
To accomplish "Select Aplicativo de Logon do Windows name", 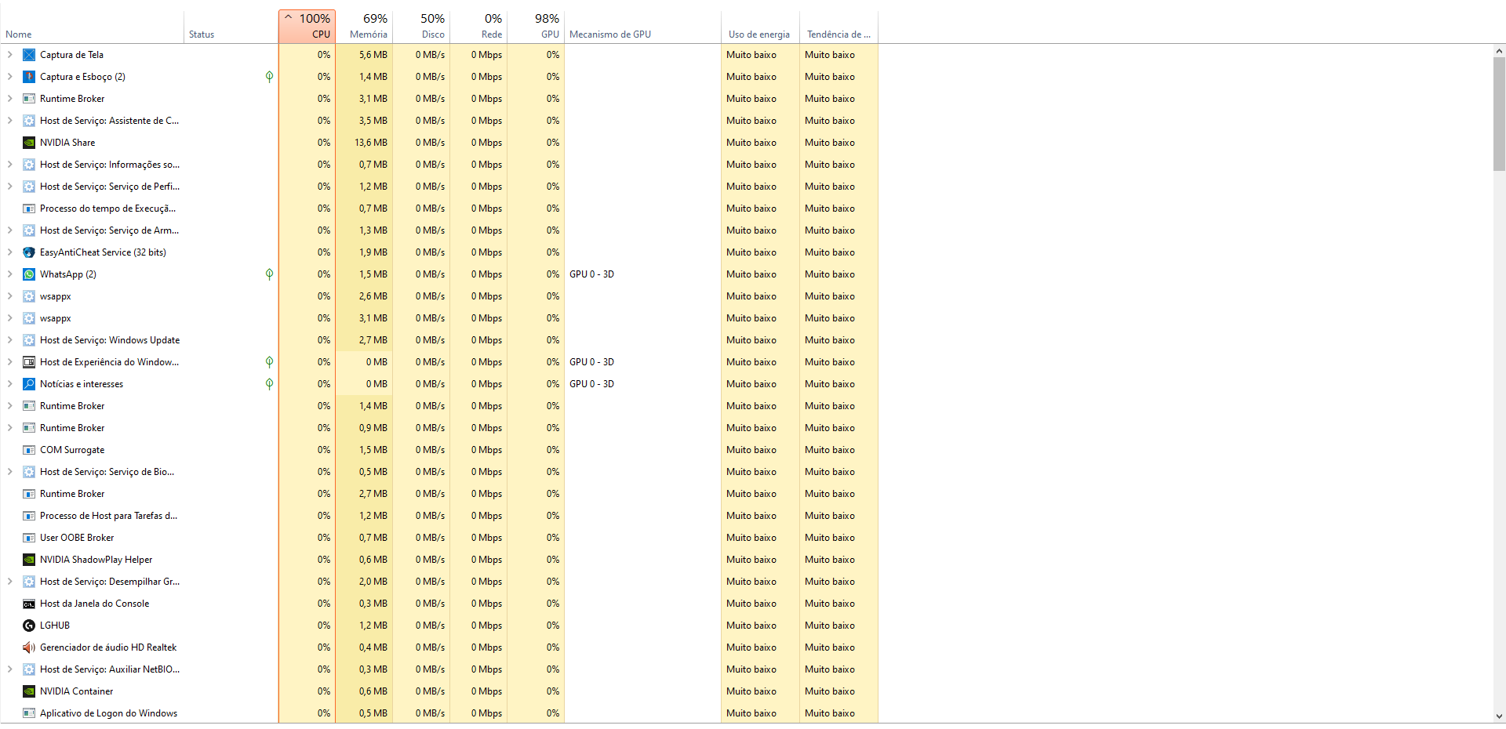I will tap(108, 713).
